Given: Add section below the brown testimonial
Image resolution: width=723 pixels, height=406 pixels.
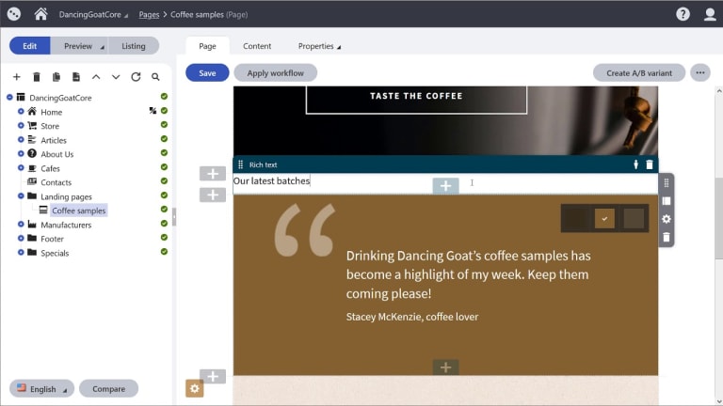Looking at the screenshot, I should [213, 377].
